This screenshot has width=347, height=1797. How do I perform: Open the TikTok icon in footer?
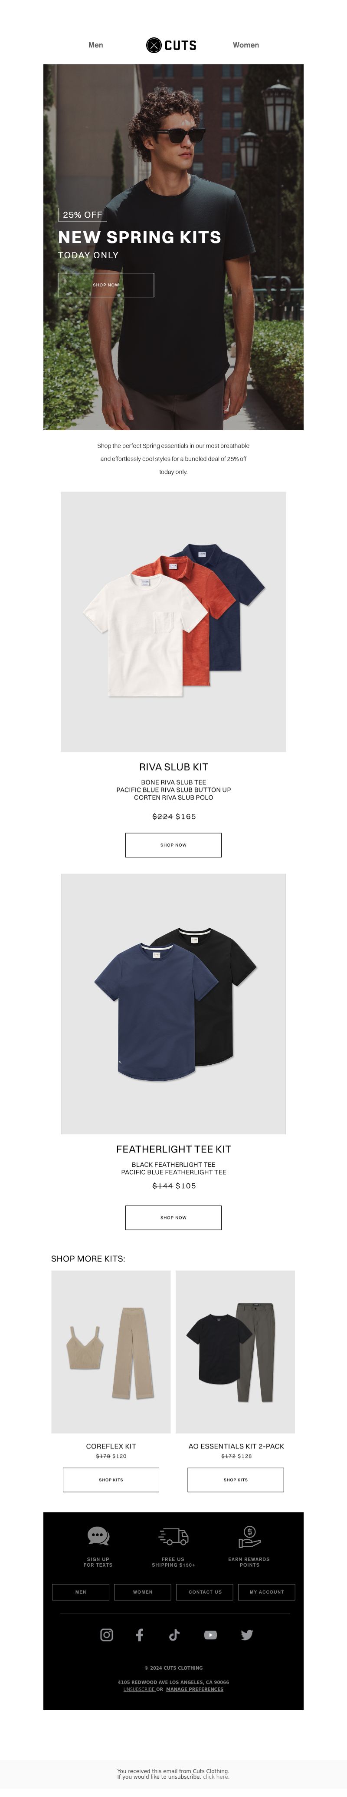[174, 1635]
